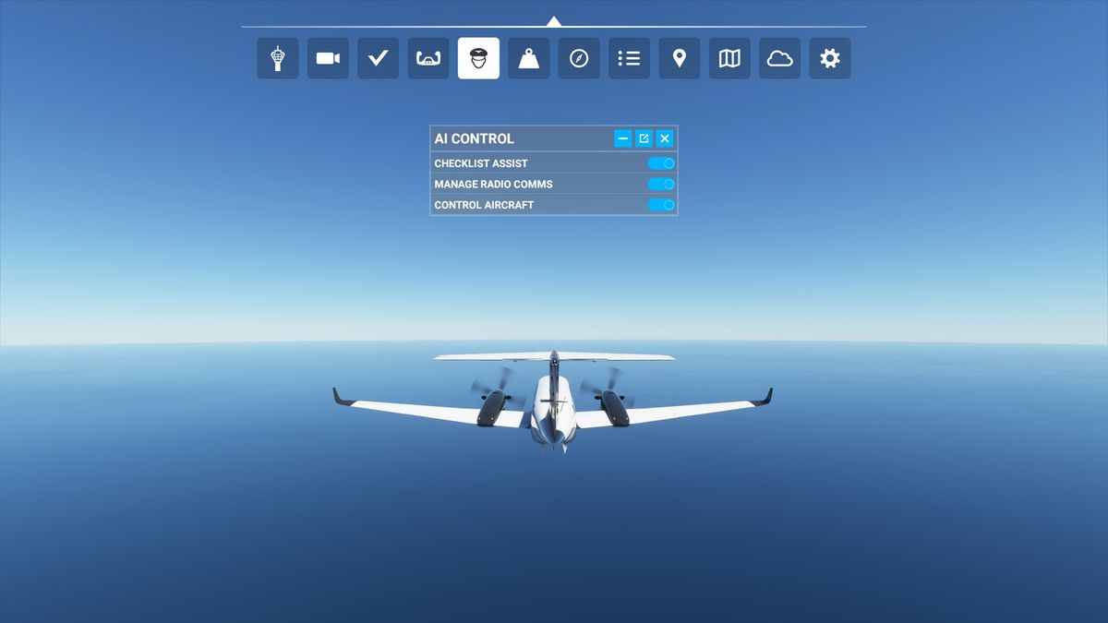Toggle Control Aircraft off
The height and width of the screenshot is (623, 1108).
tap(661, 205)
